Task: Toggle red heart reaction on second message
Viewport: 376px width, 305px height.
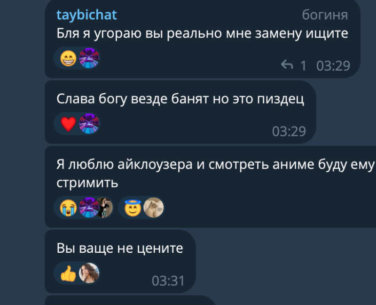Action: coord(68,124)
